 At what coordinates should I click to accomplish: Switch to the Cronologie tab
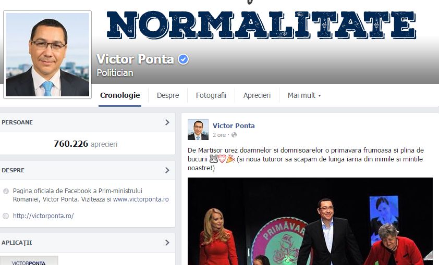120,95
